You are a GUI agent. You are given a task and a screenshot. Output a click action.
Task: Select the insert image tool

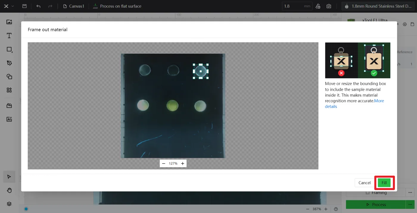(9, 22)
